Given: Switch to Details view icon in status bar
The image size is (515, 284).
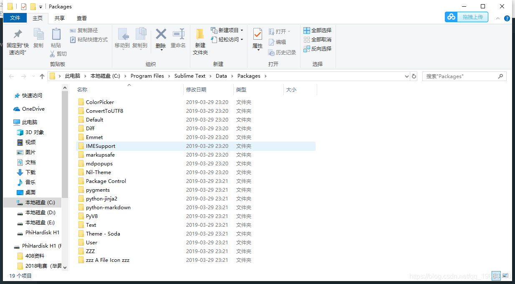Looking at the screenshot, I should point(496,276).
